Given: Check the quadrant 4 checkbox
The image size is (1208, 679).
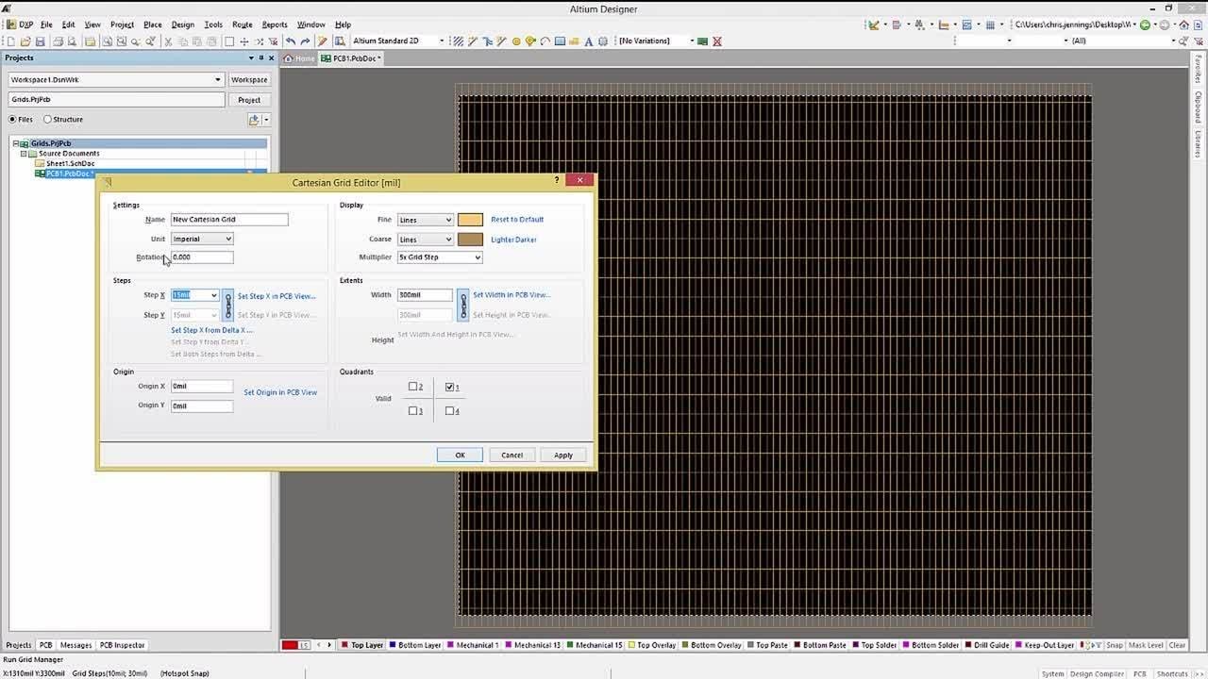Looking at the screenshot, I should 449,410.
